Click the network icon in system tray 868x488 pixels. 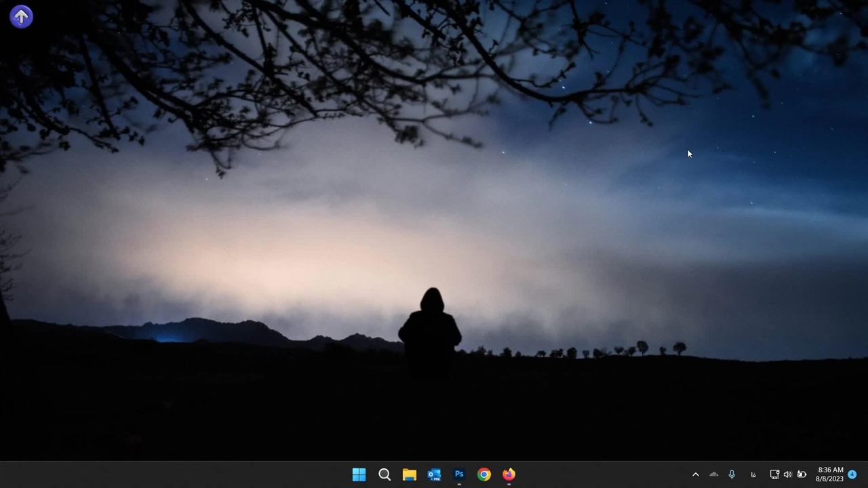pos(774,474)
